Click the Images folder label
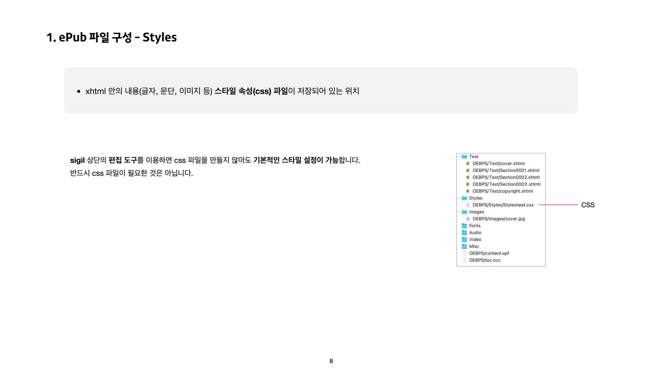Viewport: 663px width, 373px height. tap(477, 212)
